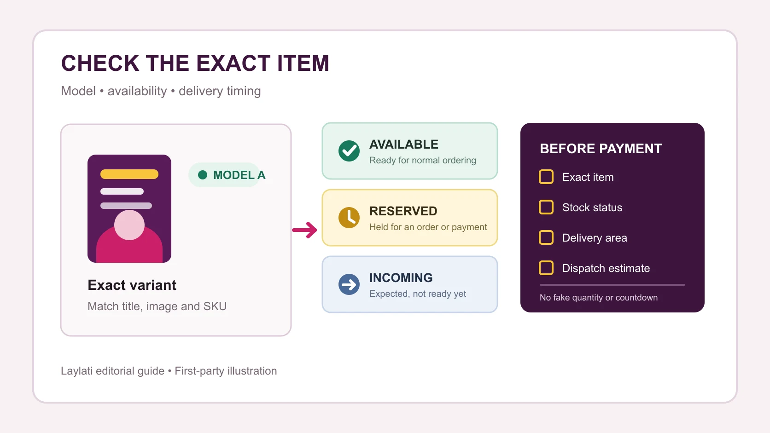Tick the Stock status checkbox
Viewport: 770px width, 433px height.
click(546, 207)
